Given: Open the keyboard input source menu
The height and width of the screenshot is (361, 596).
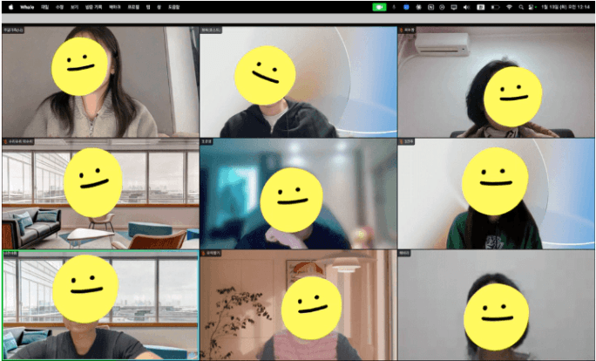Looking at the screenshot, I should (480, 7).
